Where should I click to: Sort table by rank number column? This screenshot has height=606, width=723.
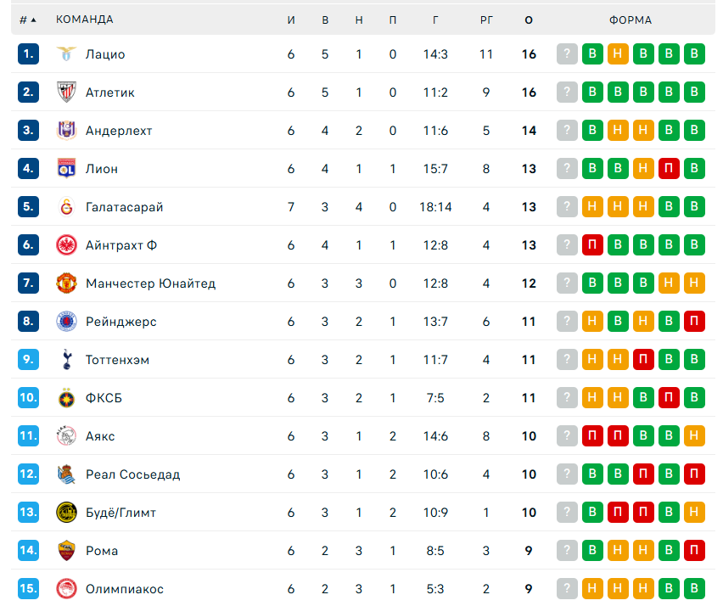[28, 20]
